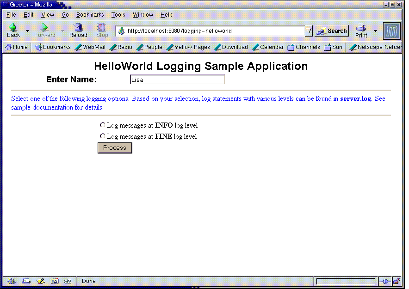Toggle offline mode with the plug icon
409x289 pixels.
coord(385,281)
